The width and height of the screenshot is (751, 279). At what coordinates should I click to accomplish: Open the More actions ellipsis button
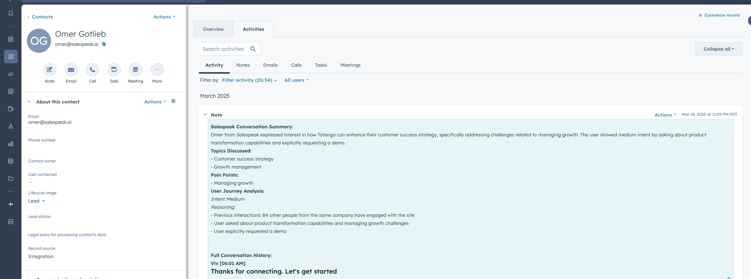tap(157, 69)
